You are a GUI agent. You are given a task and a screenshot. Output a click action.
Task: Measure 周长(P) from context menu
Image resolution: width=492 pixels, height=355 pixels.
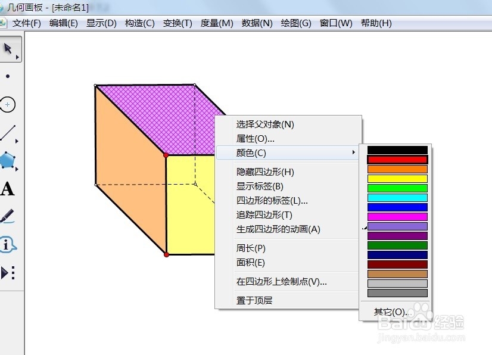288,248
